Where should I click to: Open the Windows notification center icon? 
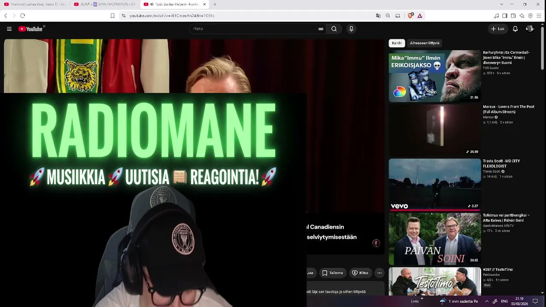pos(535,301)
